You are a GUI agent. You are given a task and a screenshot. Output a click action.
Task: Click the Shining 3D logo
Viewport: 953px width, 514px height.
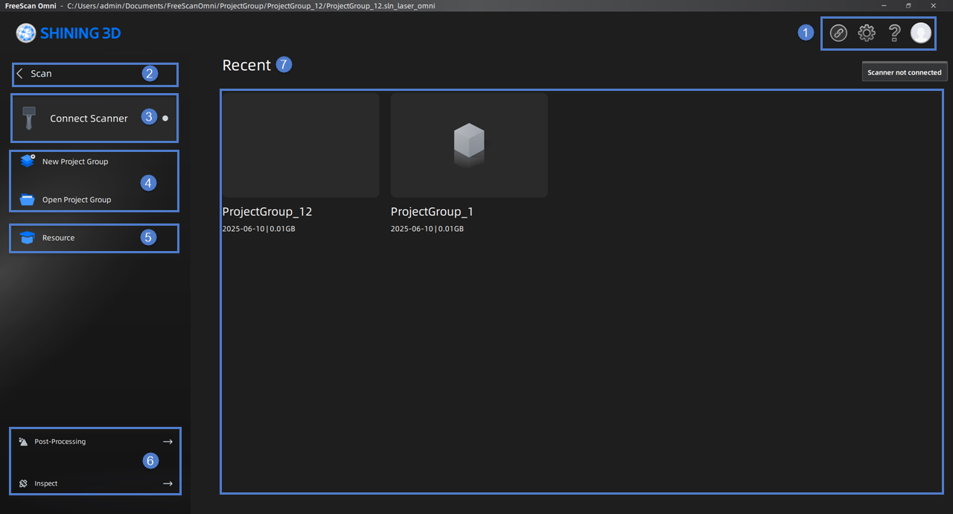(x=68, y=33)
